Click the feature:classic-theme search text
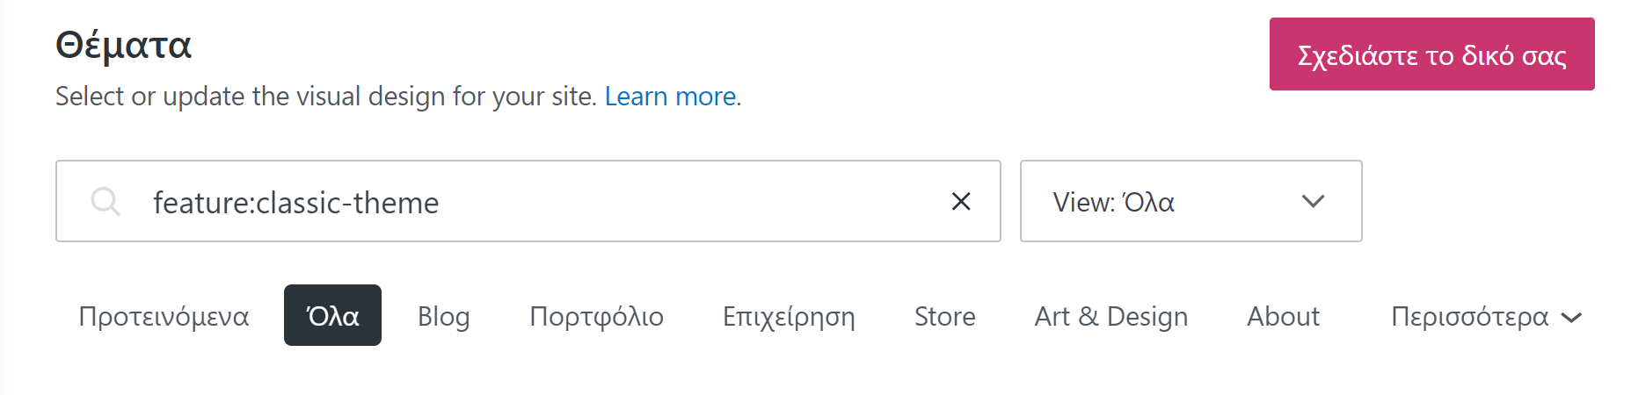Image resolution: width=1631 pixels, height=395 pixels. [295, 203]
